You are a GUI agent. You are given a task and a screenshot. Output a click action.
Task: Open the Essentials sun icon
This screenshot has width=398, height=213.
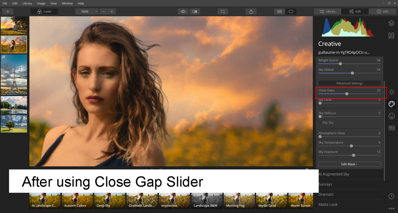pyautogui.click(x=392, y=92)
